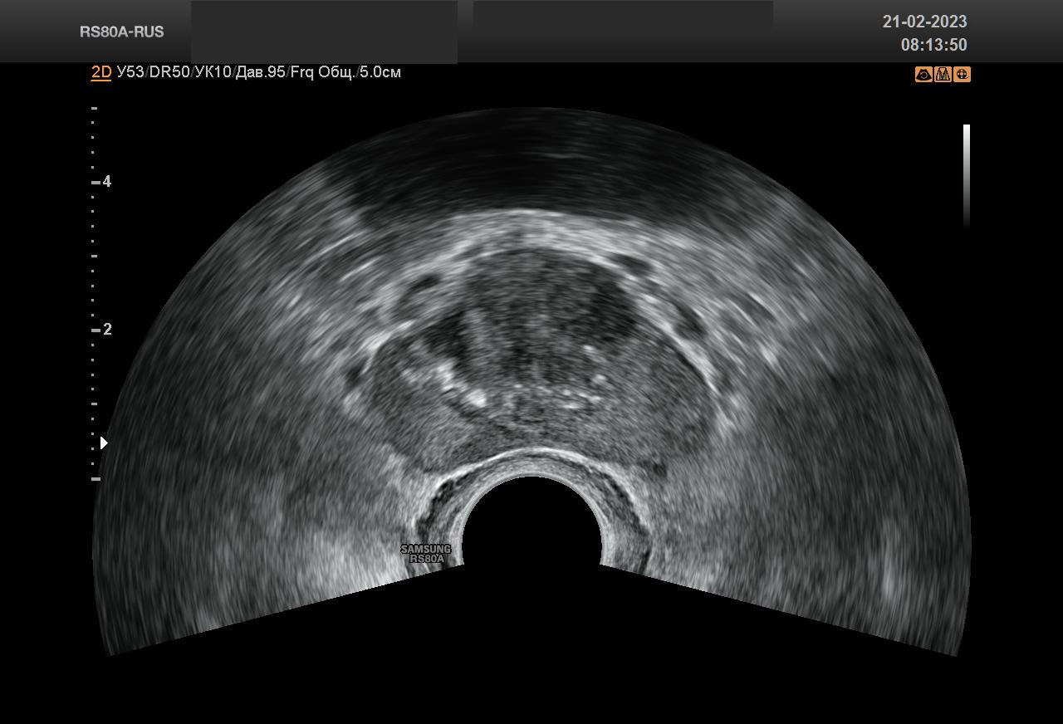Click the date 21-02-2023
The height and width of the screenshot is (724, 1063).
pyautogui.click(x=924, y=22)
